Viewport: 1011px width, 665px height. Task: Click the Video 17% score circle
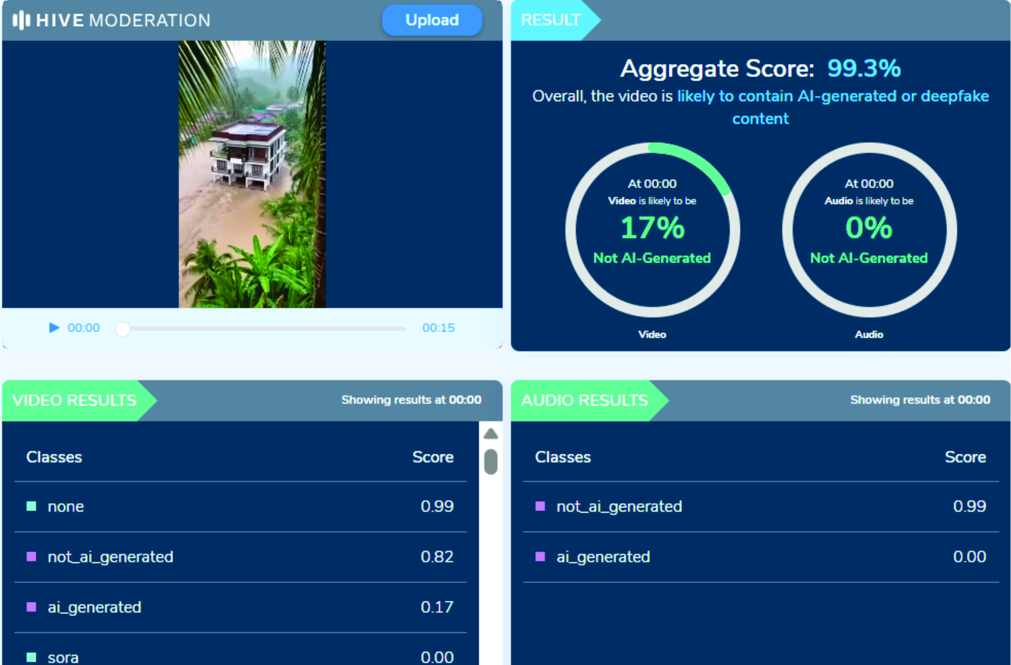652,230
